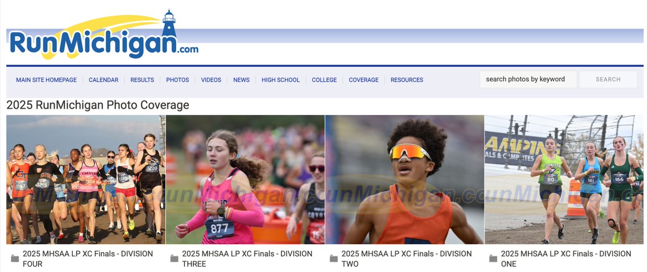
Task: Open 2025 MHSAA LP XC Finals - DIVISION THREE link
Action: click(x=247, y=259)
